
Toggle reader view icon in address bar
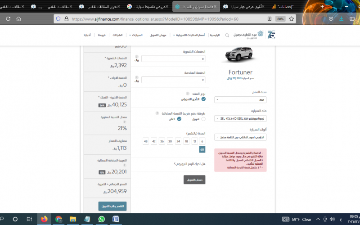point(270,19)
